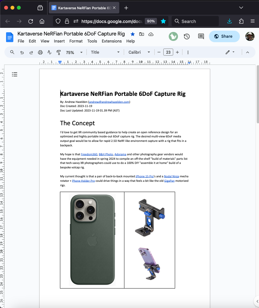Click 'The Concept' heading text
Screen dimensions: 259x308
(77, 123)
